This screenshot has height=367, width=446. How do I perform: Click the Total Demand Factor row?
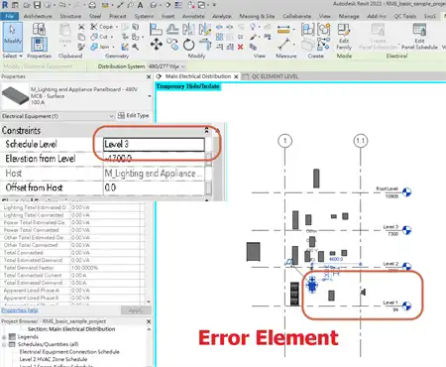click(x=72, y=268)
